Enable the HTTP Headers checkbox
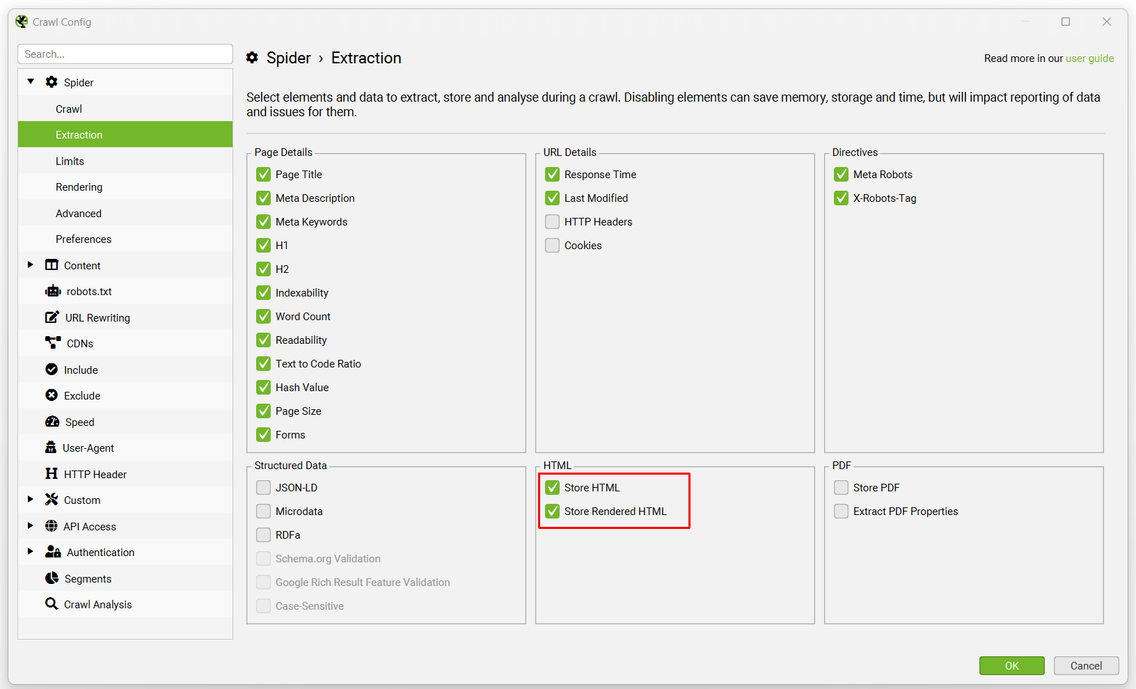The height and width of the screenshot is (689, 1136). coord(552,221)
